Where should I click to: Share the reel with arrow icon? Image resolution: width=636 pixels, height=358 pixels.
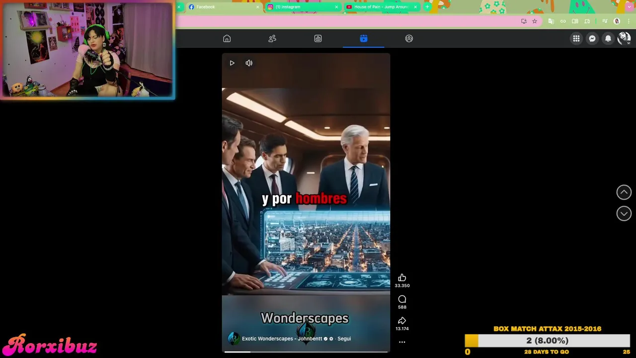[402, 321]
